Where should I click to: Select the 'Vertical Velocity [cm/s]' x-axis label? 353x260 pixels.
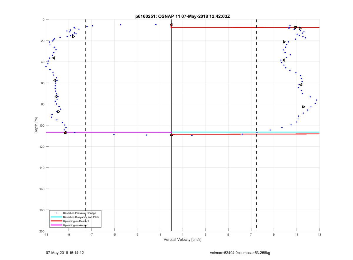coord(182,240)
